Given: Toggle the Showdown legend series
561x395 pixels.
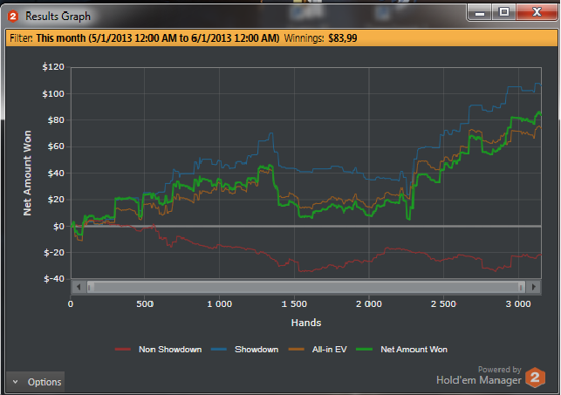Looking at the screenshot, I should pos(244,350).
